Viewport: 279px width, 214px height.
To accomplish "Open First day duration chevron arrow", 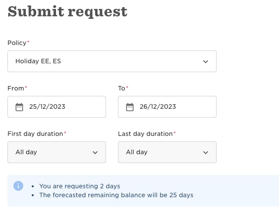I will pyautogui.click(x=95, y=152).
